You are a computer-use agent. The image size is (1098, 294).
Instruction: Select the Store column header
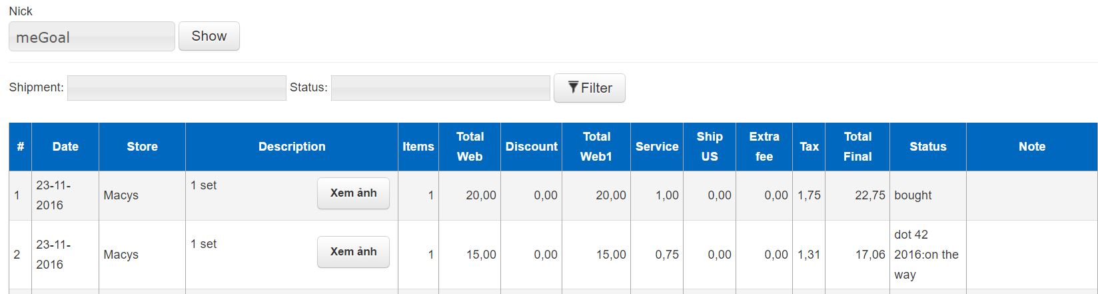tap(142, 147)
